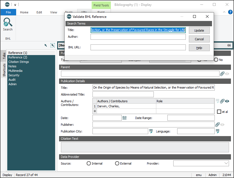Open the Publication City lookup list
Screen dimensions: 234x178
tap(151, 131)
